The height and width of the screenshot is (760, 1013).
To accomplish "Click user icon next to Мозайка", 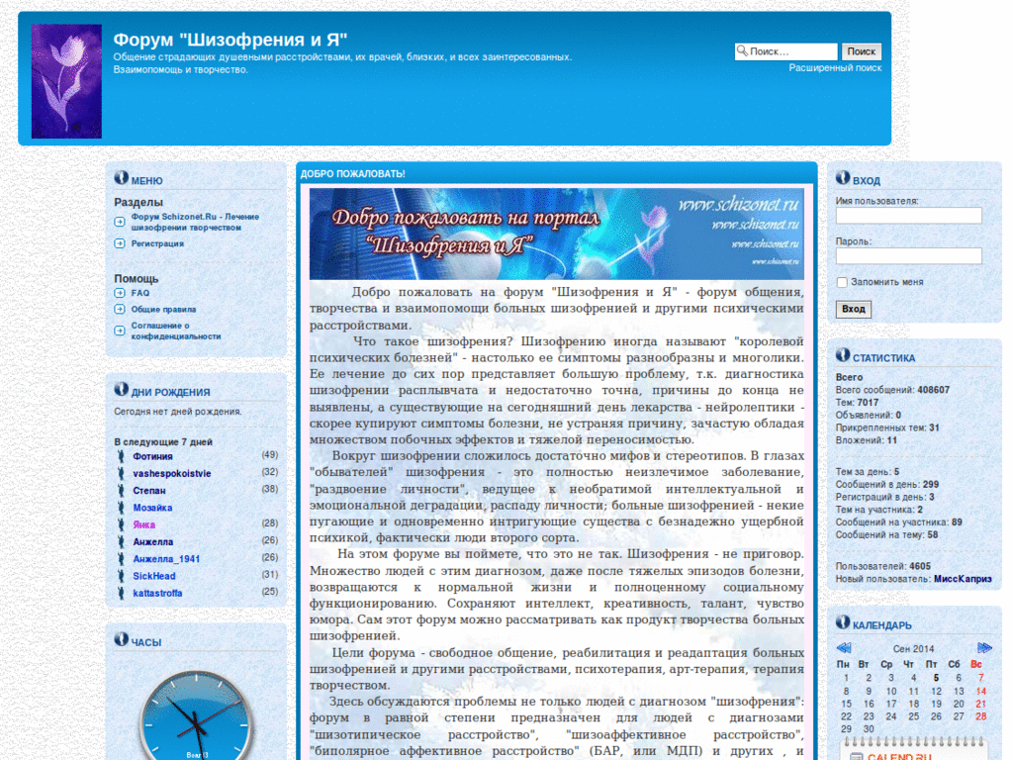I will click(121, 508).
